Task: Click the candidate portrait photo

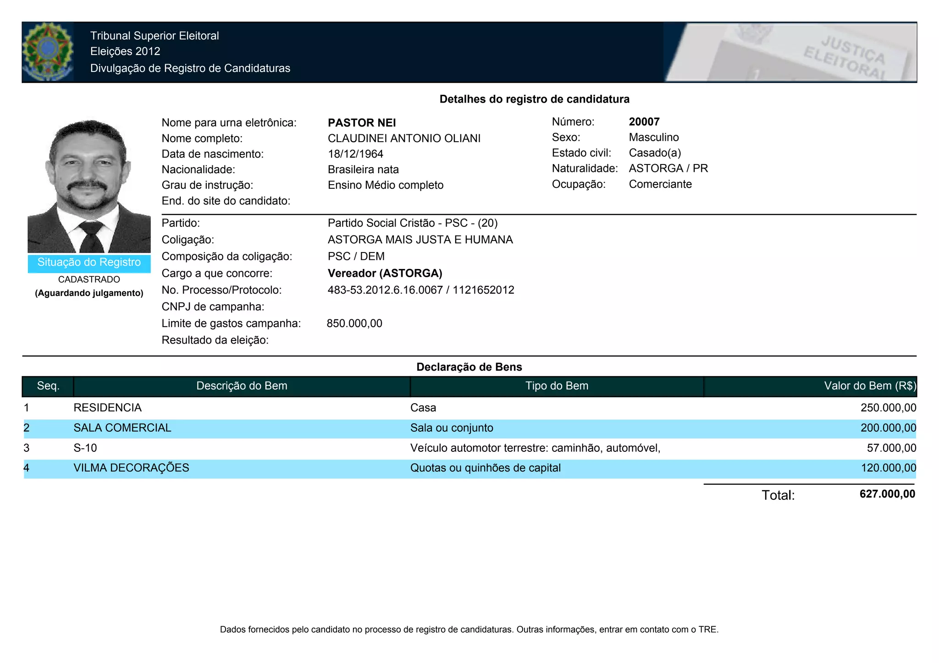Action: coord(89,186)
